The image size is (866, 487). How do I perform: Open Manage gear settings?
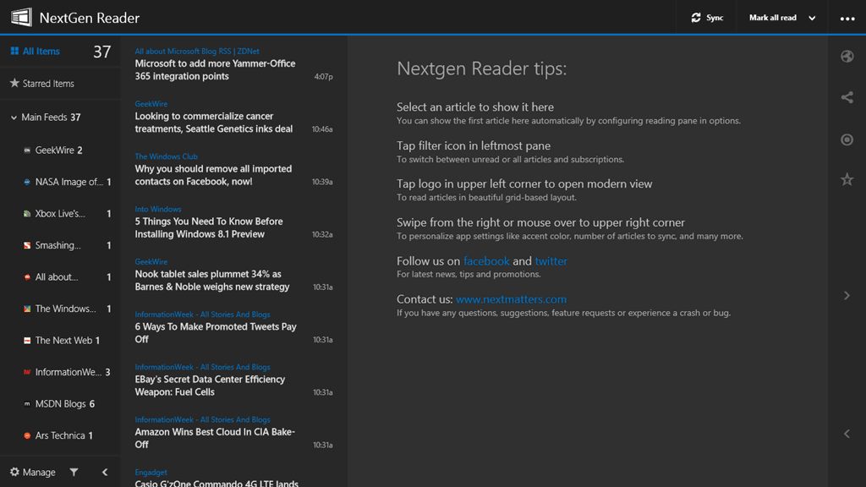tap(14, 473)
